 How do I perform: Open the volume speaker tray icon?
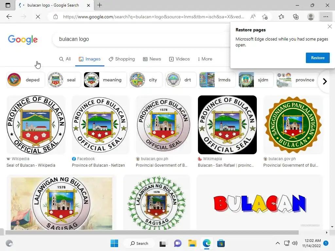point(295,243)
